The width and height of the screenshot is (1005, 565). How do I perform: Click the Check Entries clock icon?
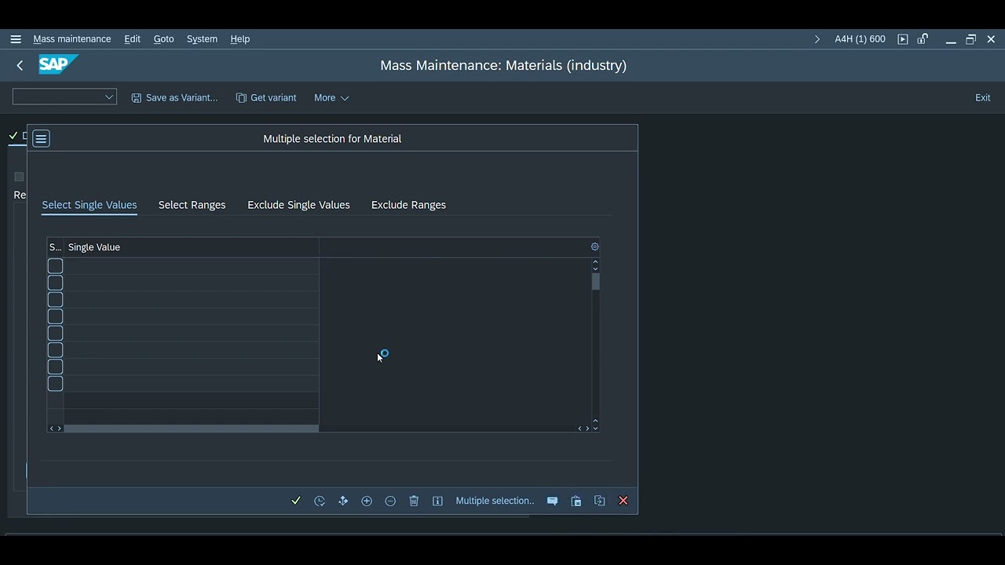320,501
